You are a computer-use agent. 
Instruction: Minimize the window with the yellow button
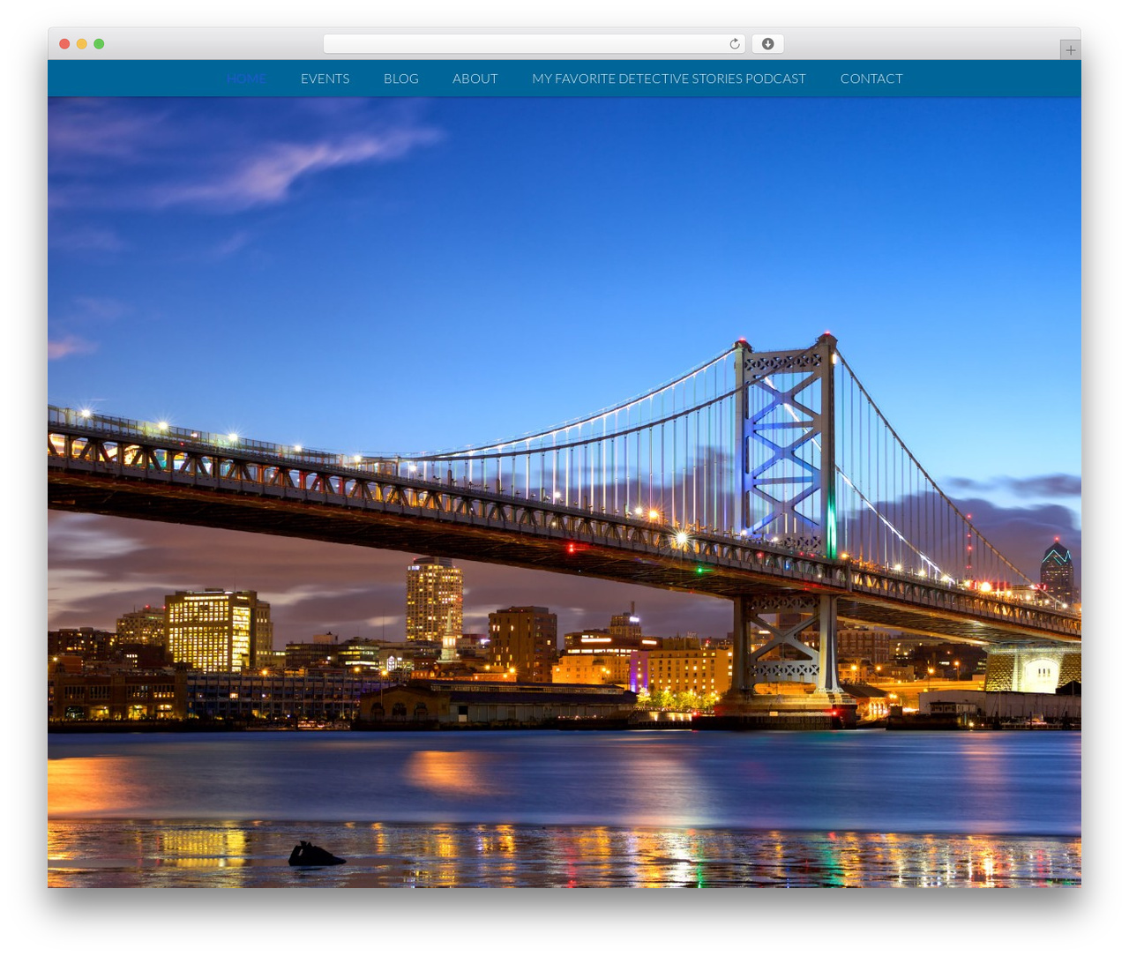coord(81,44)
